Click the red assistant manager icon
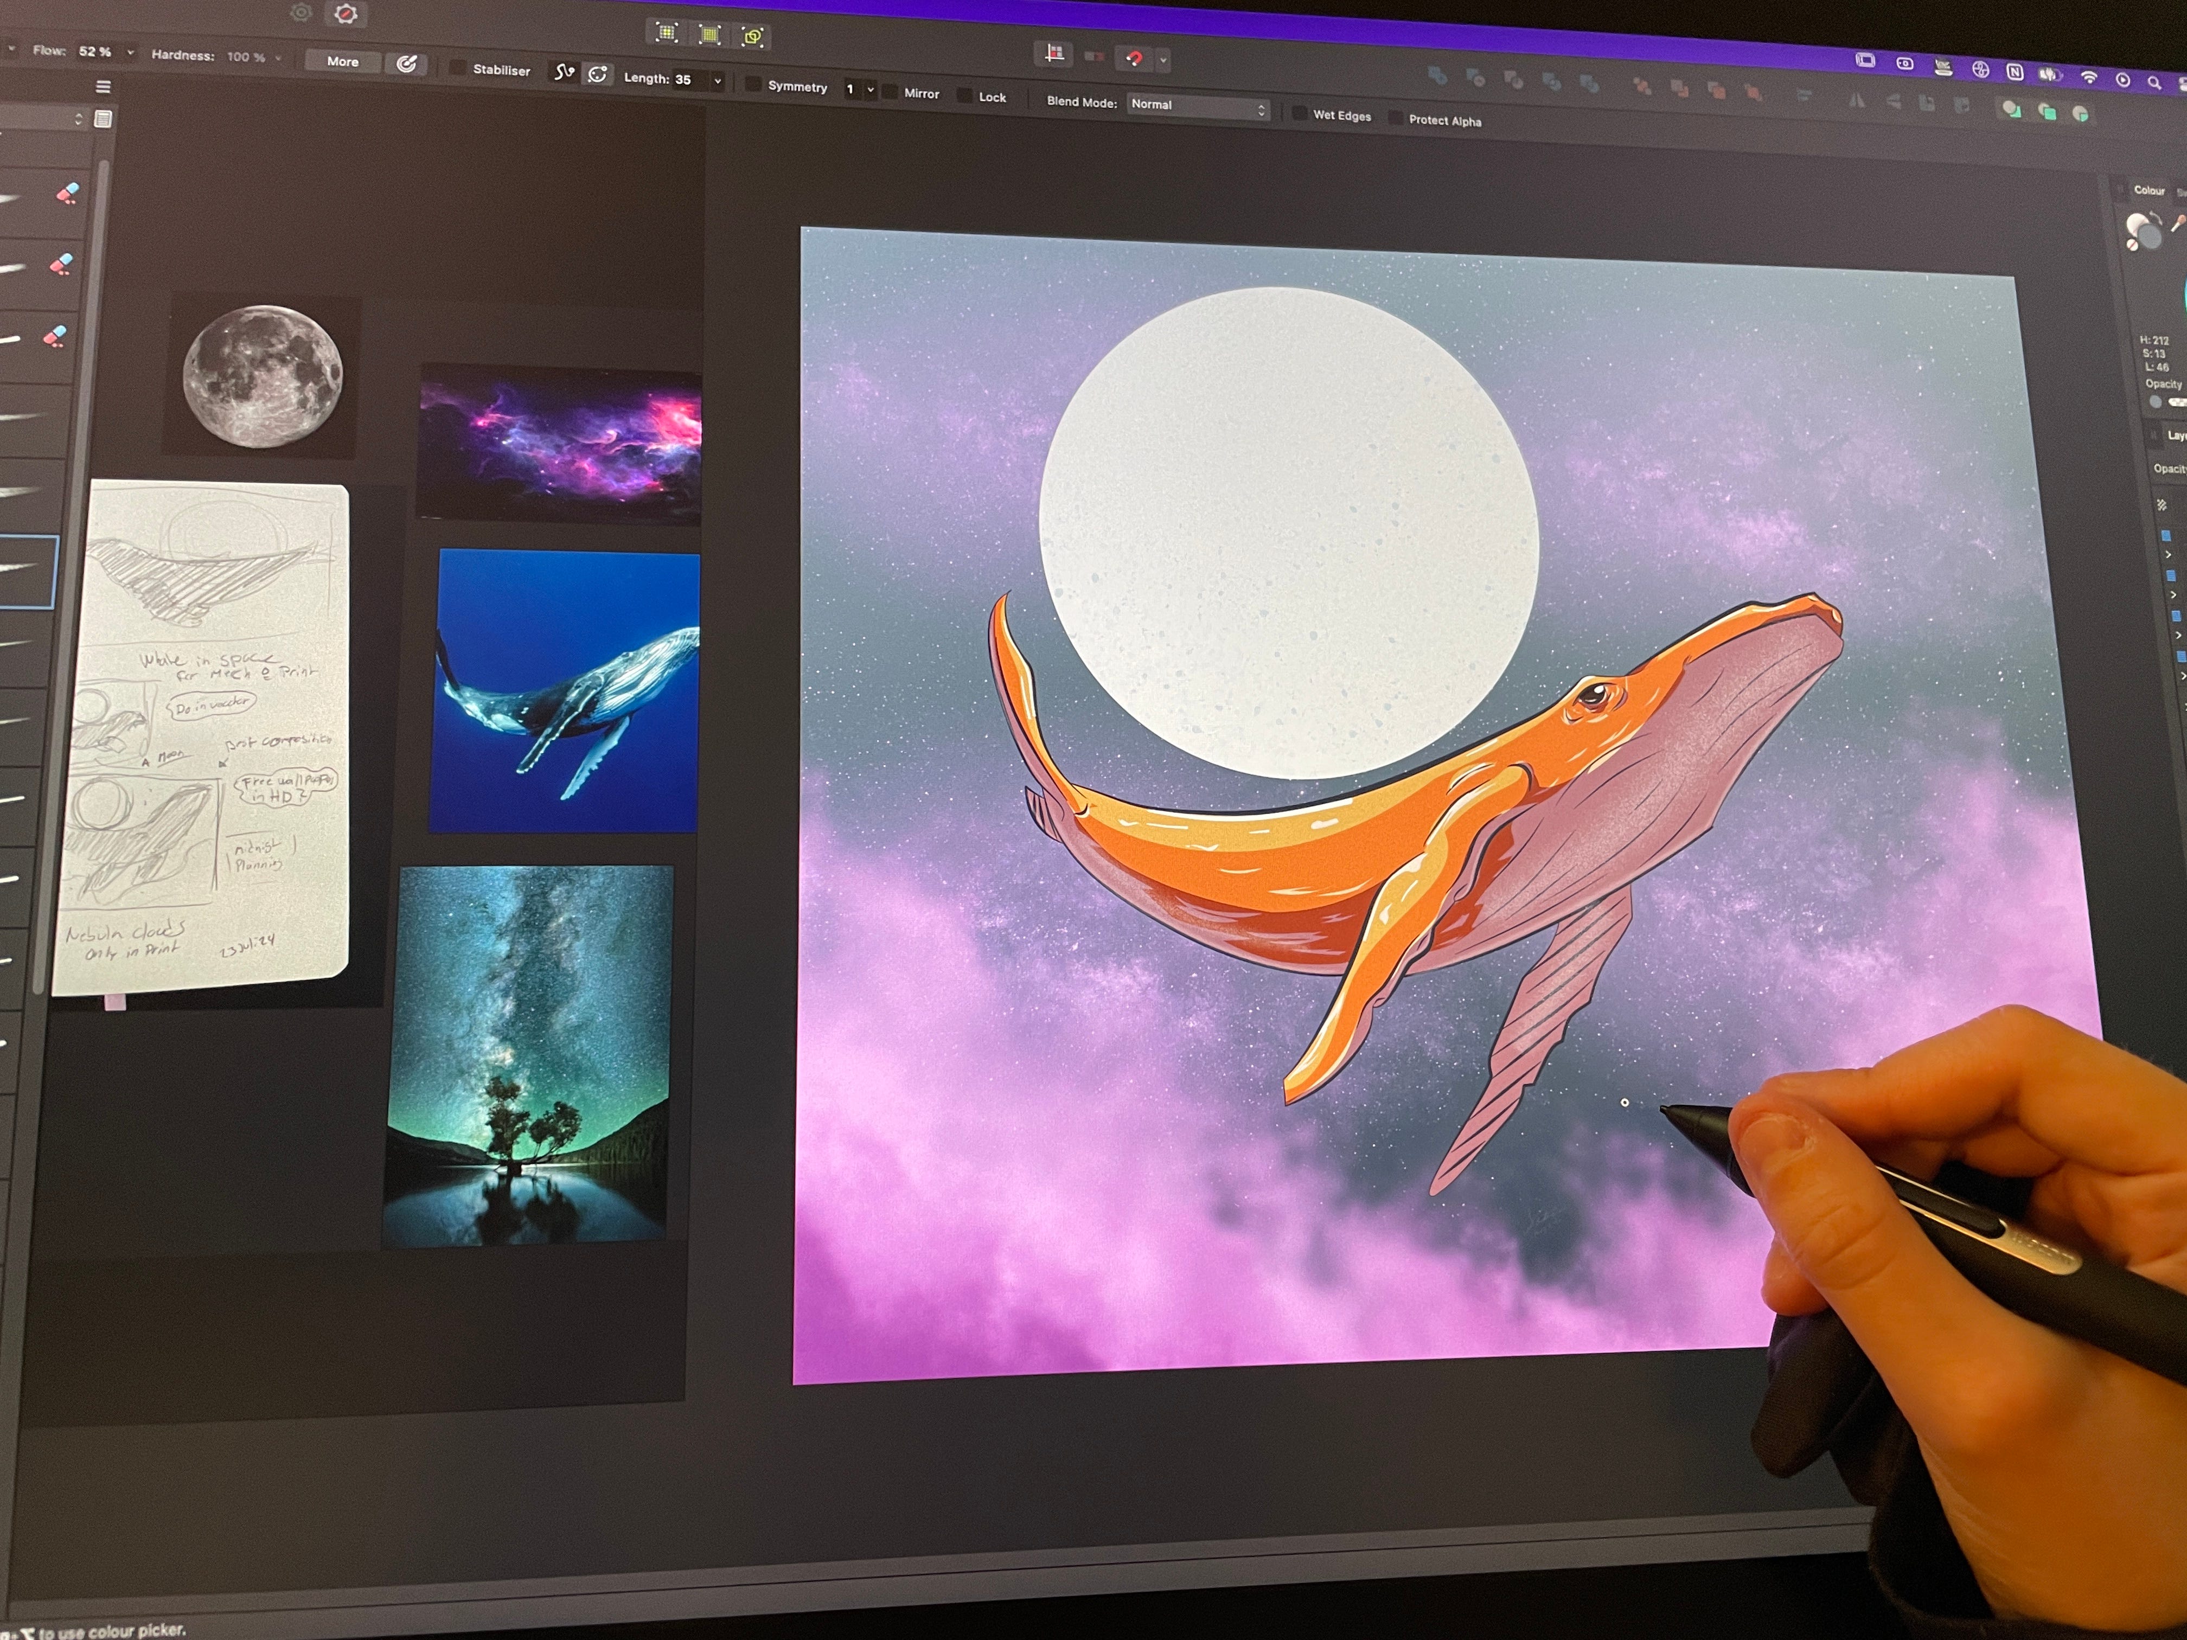Viewport: 2187px width, 1640px height. [x=345, y=14]
